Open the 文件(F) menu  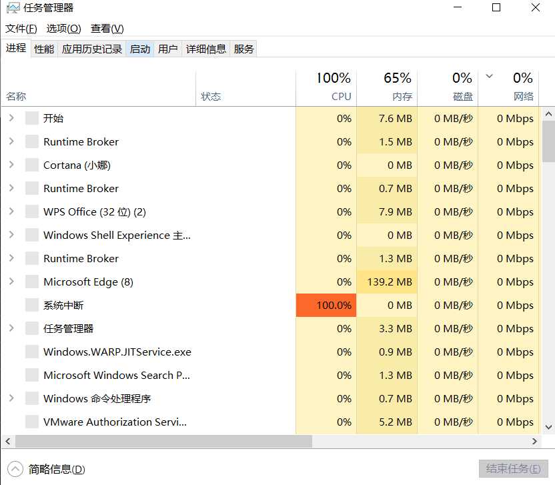[x=21, y=29]
